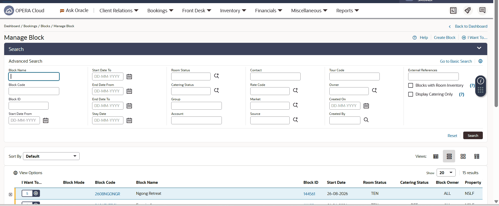Open Financials menu

(269, 10)
